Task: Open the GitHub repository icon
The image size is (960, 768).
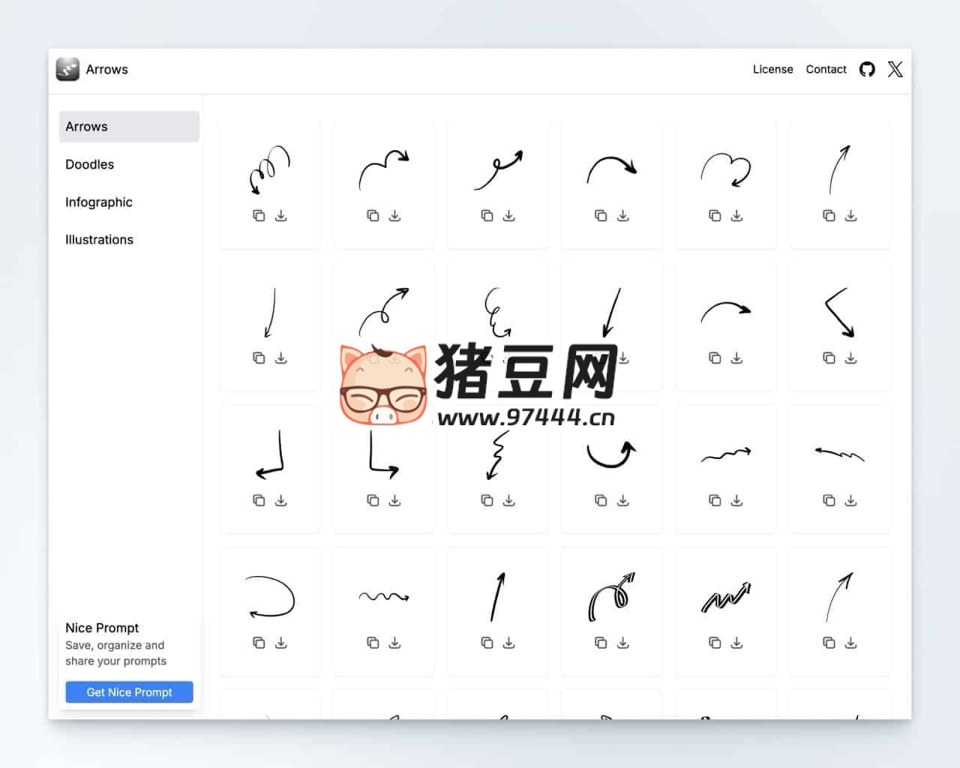Action: (x=867, y=69)
